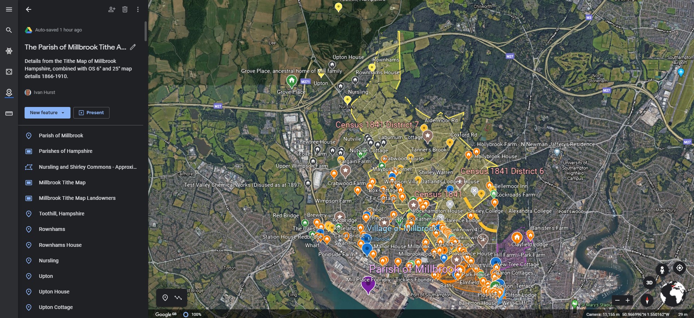Toggle the 3D view button
This screenshot has height=318, width=694.
pos(649,283)
